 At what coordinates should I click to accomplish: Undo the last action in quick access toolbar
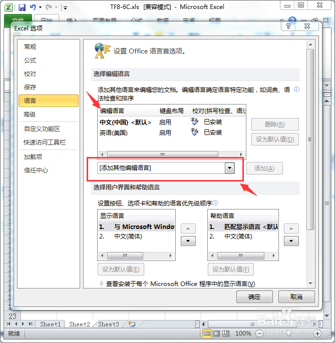[x=33, y=7]
